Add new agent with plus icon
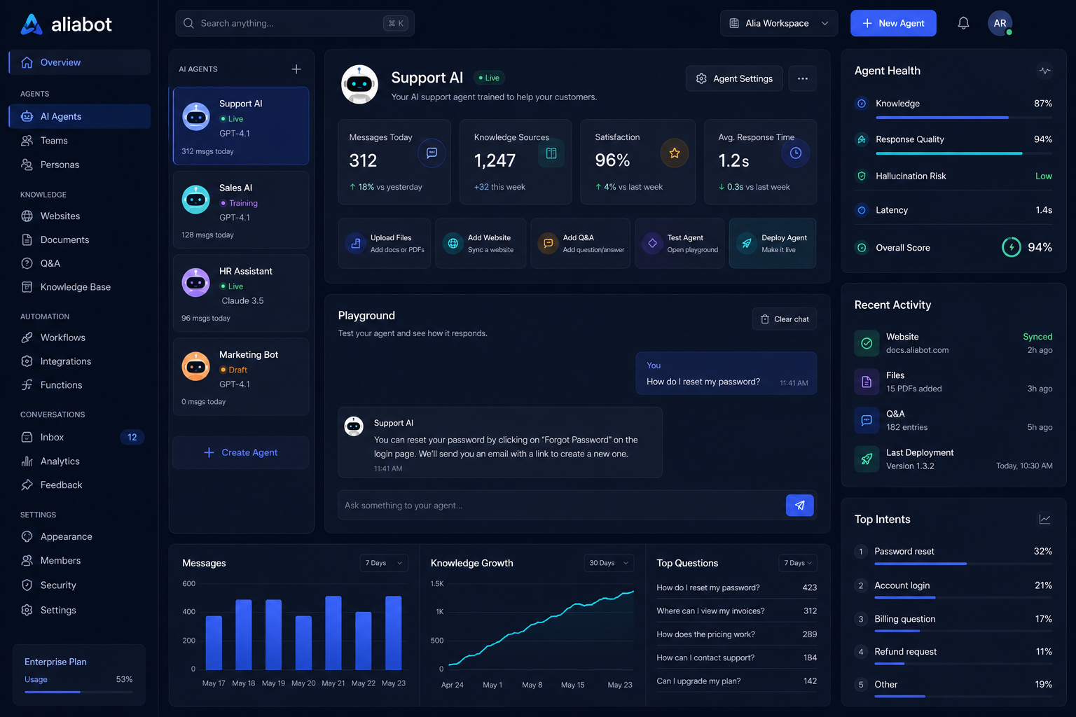 296,69
